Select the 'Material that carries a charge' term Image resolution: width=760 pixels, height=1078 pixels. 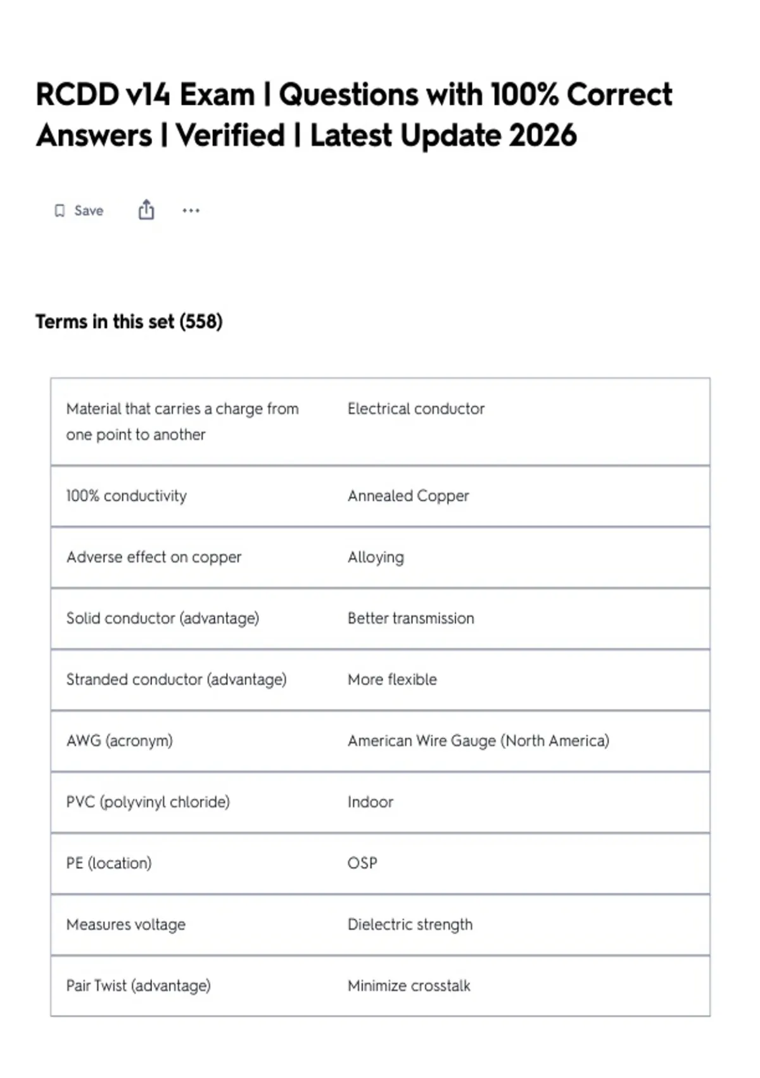(x=182, y=422)
